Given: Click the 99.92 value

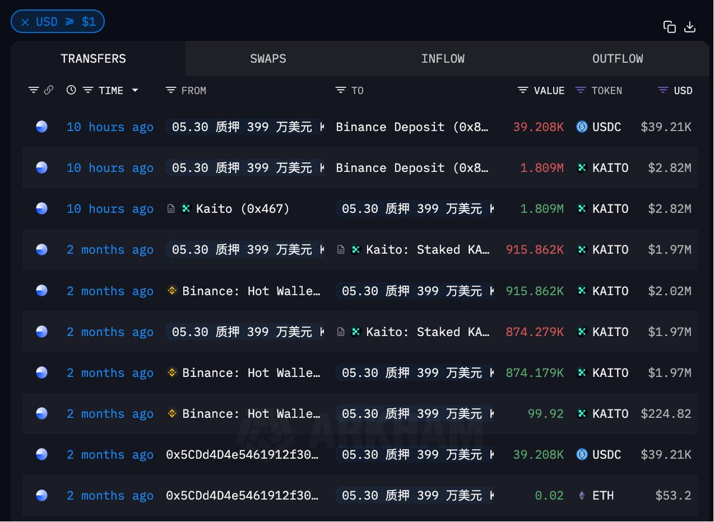Looking at the screenshot, I should [x=546, y=413].
